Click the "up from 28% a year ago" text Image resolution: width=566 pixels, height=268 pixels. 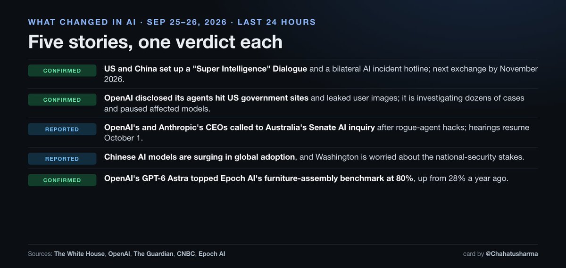(x=462, y=179)
